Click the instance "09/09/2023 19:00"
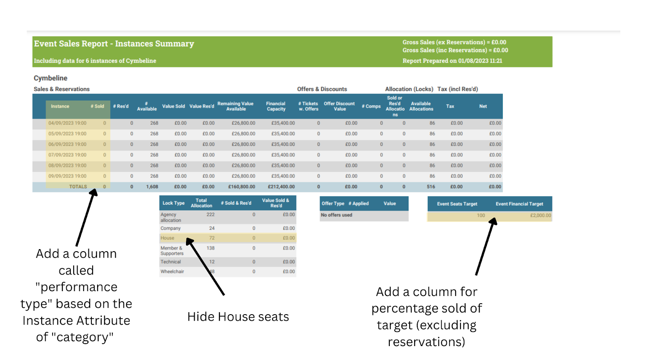This screenshot has width=647, height=361. (68, 176)
